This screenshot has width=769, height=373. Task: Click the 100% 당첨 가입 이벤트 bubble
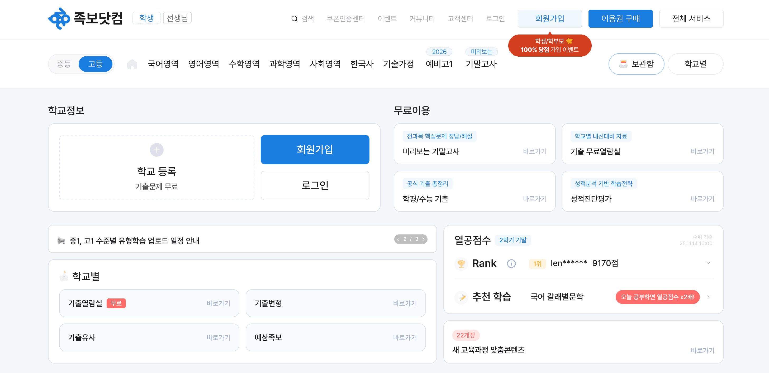point(550,45)
